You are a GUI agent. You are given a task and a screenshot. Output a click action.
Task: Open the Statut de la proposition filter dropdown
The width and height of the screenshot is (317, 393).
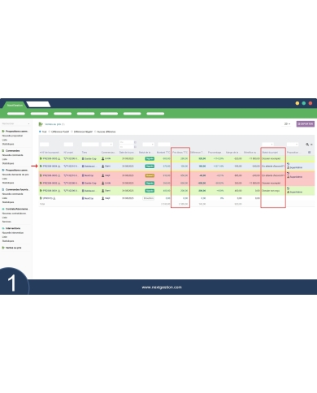(148, 145)
